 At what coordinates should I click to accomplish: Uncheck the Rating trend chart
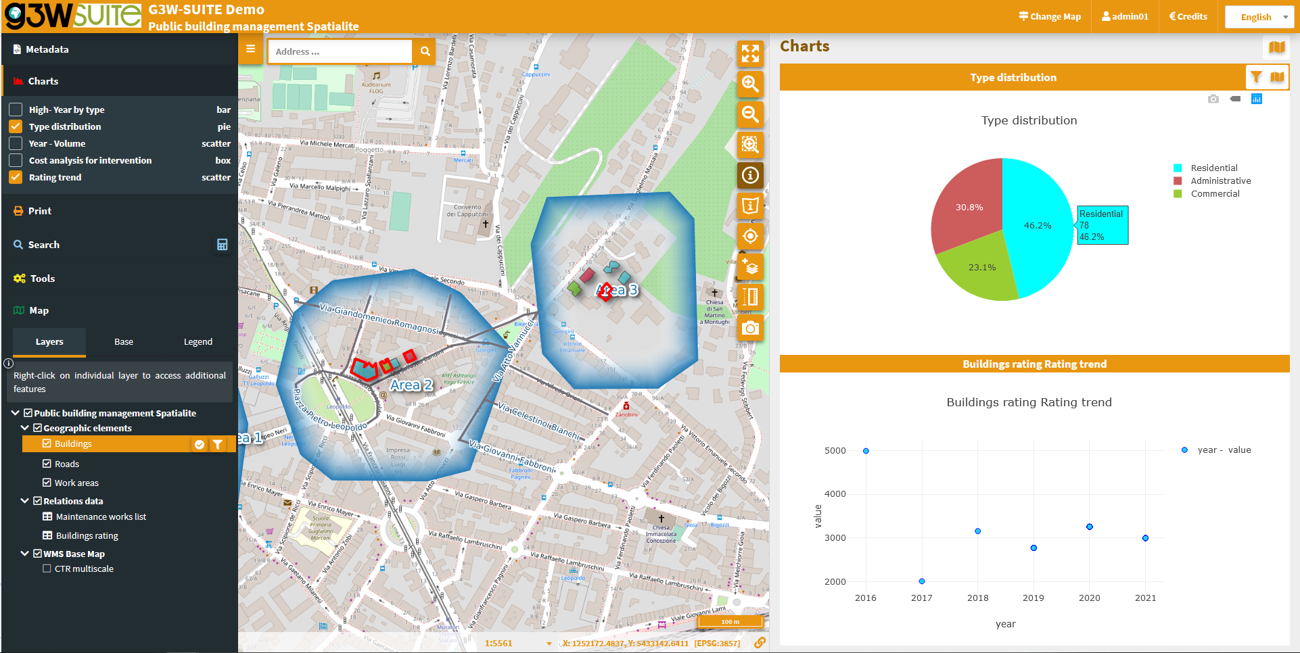click(x=16, y=177)
